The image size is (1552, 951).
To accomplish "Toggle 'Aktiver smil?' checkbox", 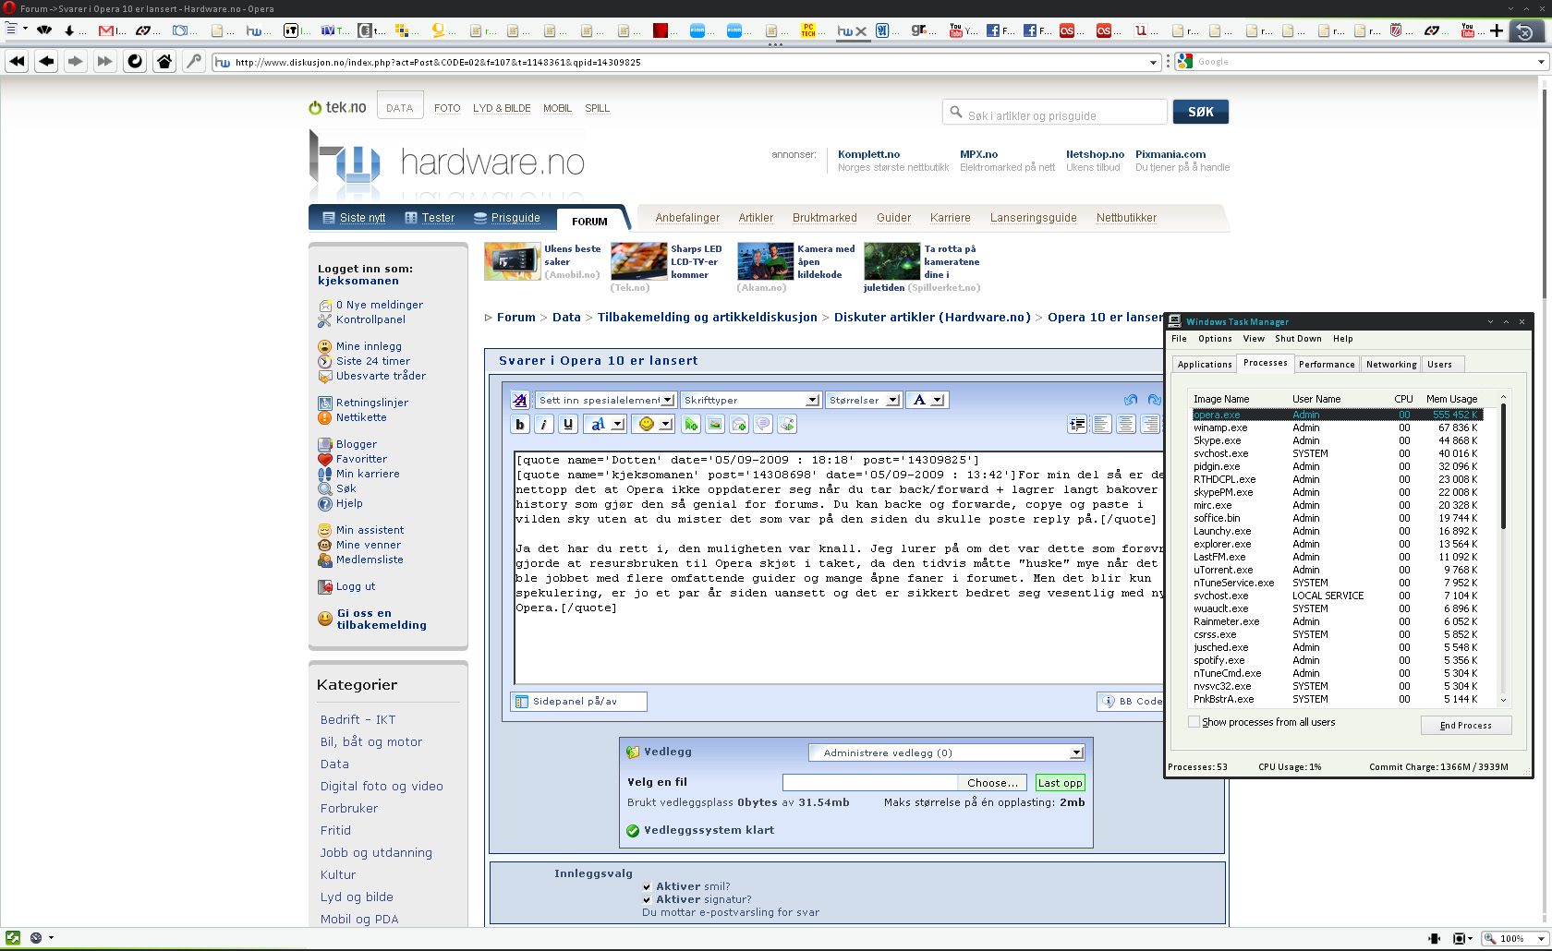I will 647,886.
